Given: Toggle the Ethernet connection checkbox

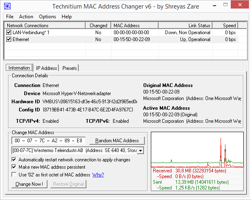Looking at the screenshot, I should point(9,39).
